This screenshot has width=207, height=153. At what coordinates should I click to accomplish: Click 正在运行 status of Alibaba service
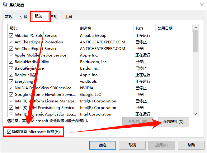point(143,36)
